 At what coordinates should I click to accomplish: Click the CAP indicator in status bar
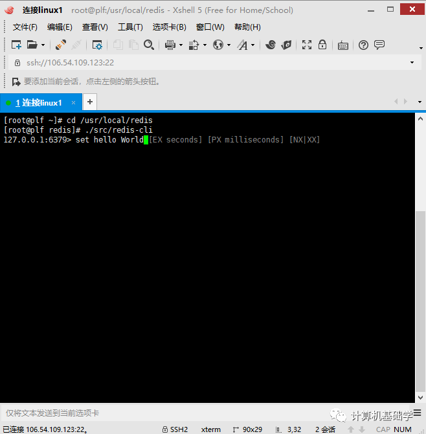pos(383,429)
